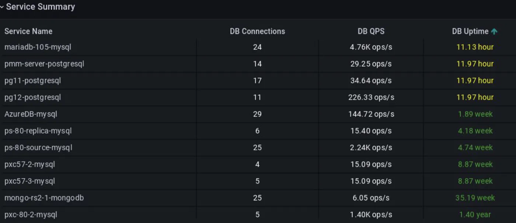Select ps-80-replica-mysql service
516x223 pixels.
[x=38, y=131]
